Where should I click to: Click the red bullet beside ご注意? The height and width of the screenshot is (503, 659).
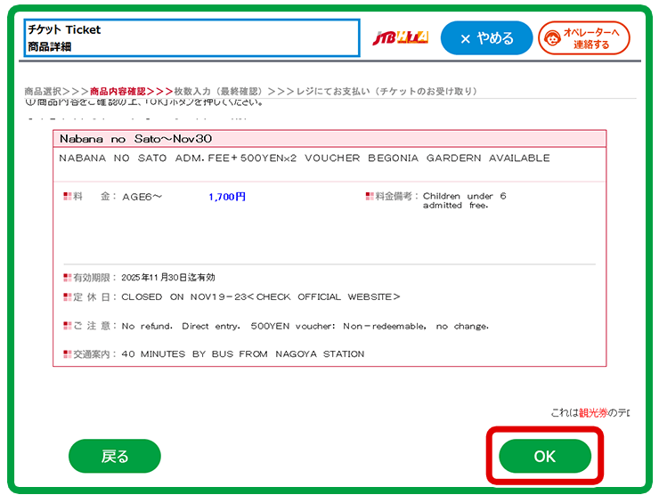pyautogui.click(x=67, y=327)
